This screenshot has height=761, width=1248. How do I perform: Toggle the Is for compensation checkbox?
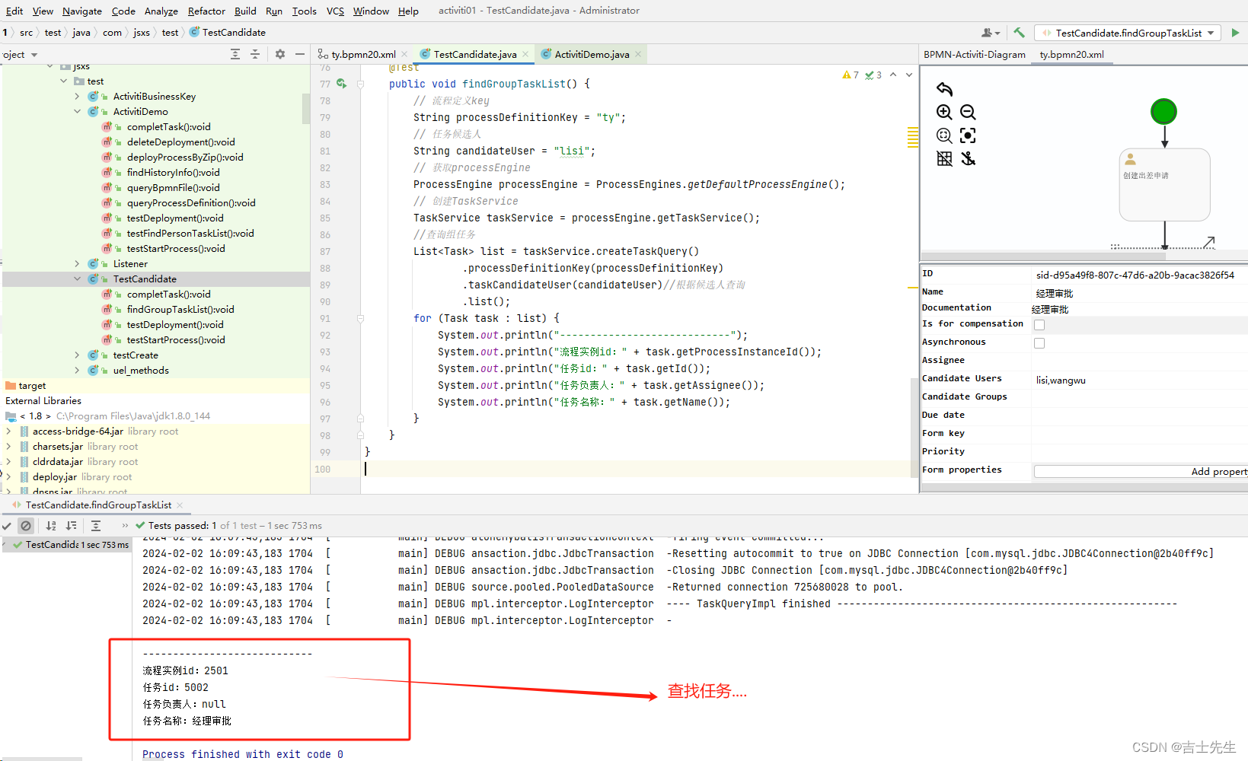tap(1039, 325)
